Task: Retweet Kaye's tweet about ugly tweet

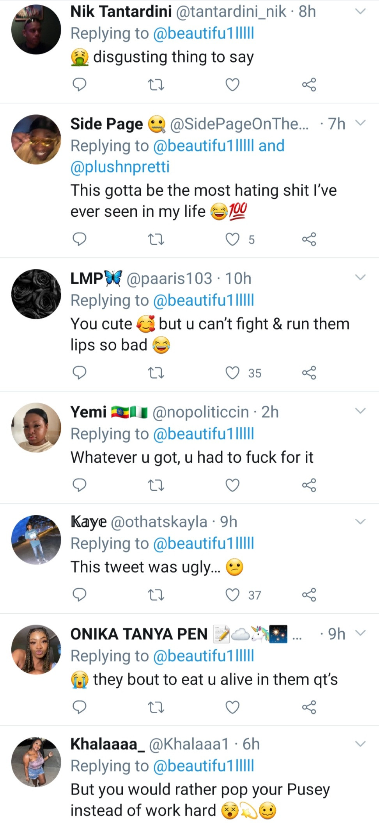Action: tap(156, 595)
